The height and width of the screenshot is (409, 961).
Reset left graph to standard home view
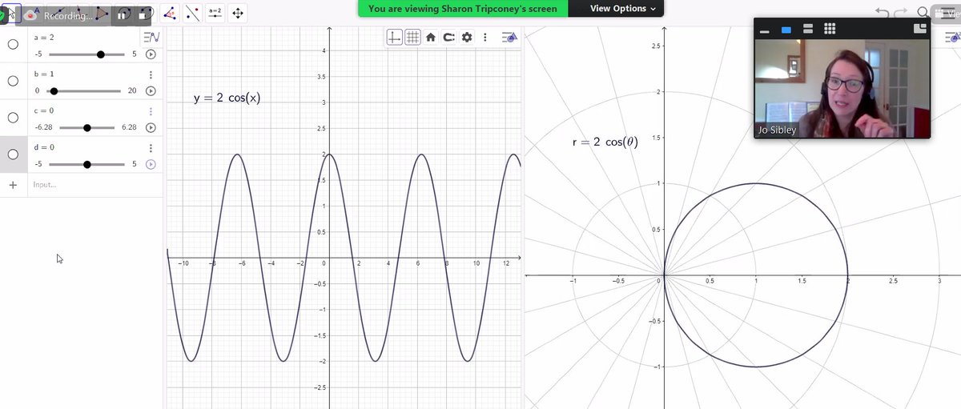click(x=431, y=37)
